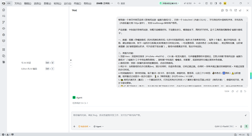This screenshot has height=136, width=252.
Task: Open the Run and Debug bug icon
Action: click(x=4, y=35)
